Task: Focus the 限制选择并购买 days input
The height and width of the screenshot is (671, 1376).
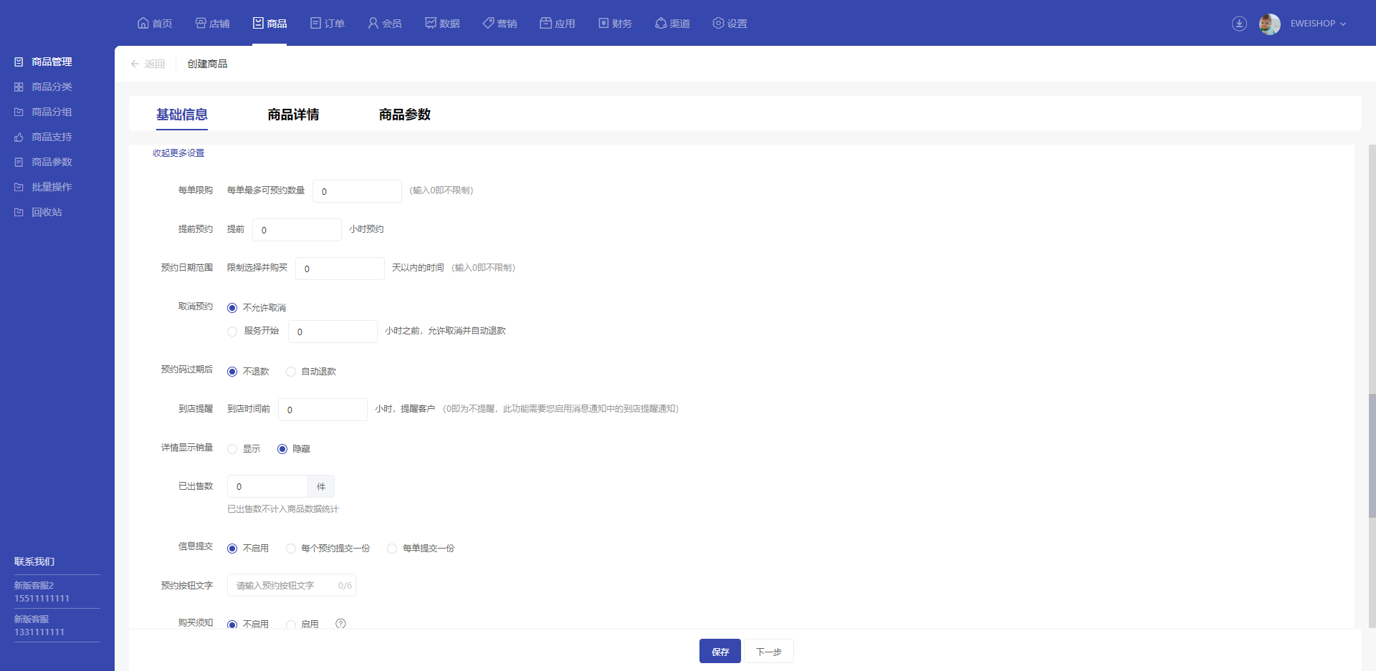Action: tap(340, 269)
